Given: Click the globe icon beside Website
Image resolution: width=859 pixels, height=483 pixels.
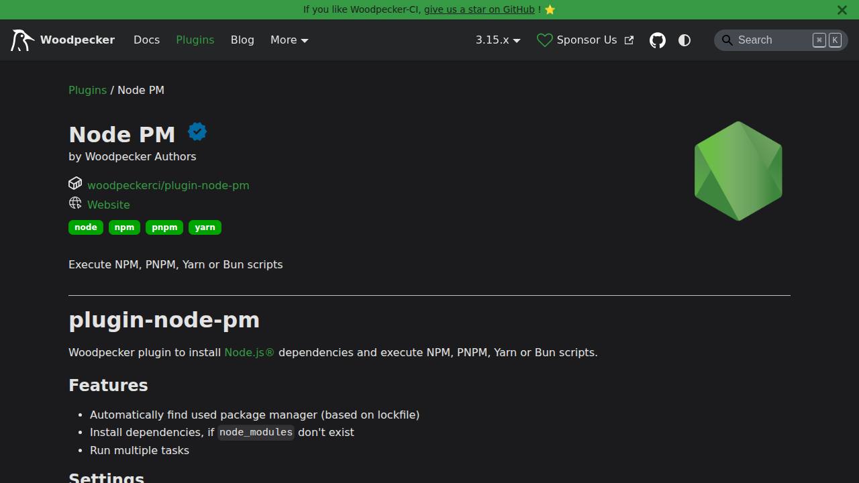Looking at the screenshot, I should [x=75, y=203].
